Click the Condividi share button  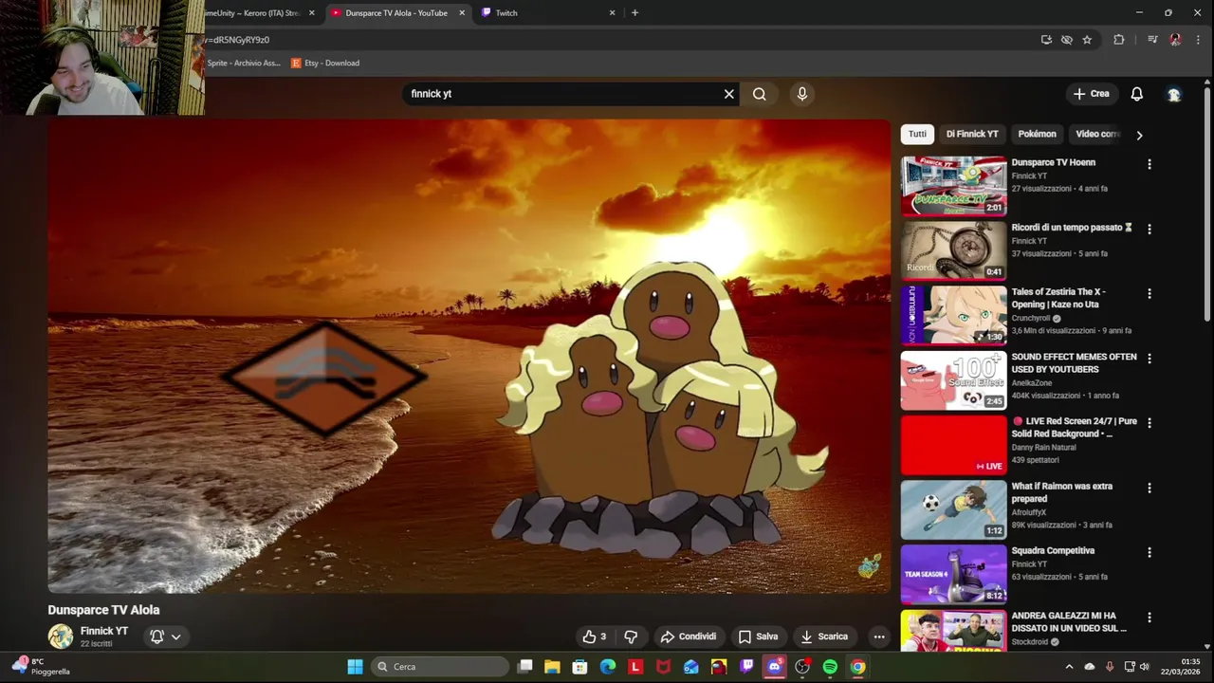click(689, 637)
